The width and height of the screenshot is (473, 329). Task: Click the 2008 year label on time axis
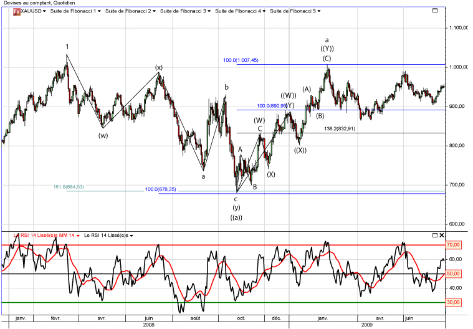coord(149,325)
